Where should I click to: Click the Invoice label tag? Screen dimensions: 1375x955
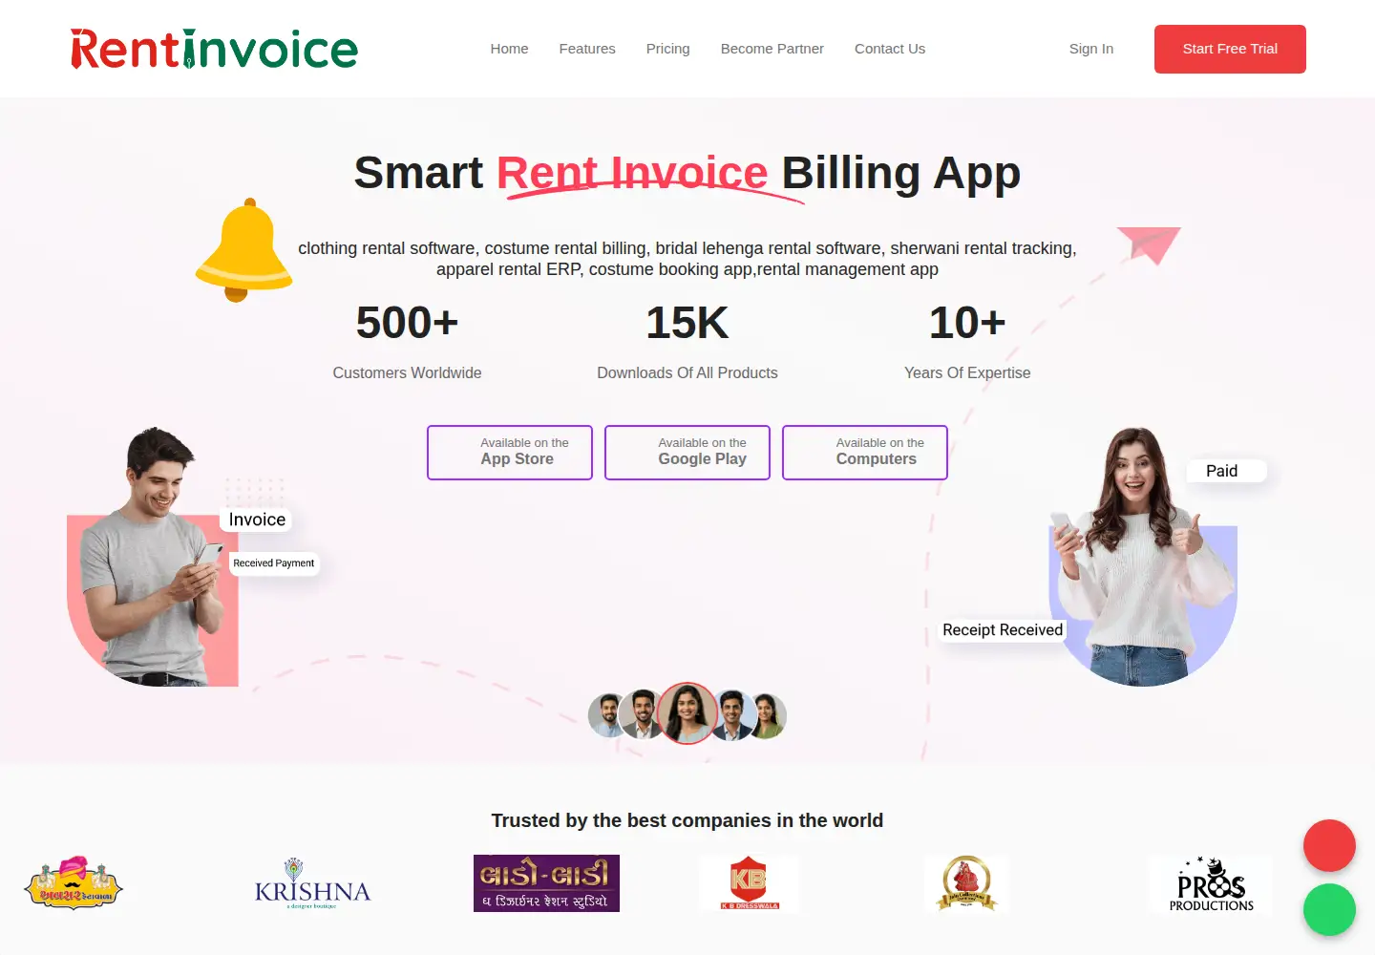click(257, 520)
